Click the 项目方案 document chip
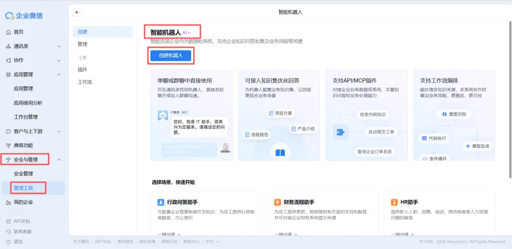 [281, 113]
